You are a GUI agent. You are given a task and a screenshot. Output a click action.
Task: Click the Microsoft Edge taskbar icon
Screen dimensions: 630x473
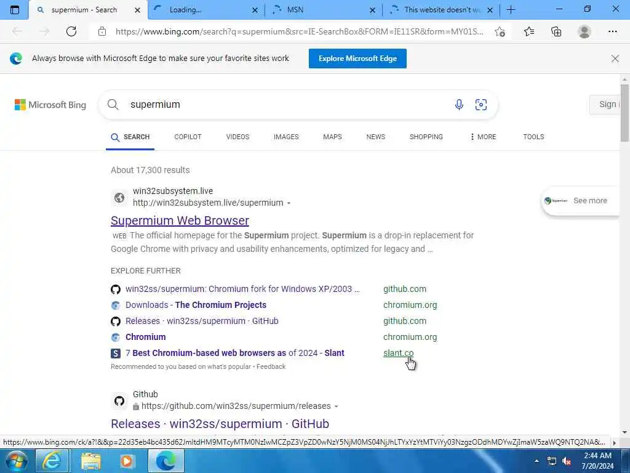pyautogui.click(x=166, y=461)
